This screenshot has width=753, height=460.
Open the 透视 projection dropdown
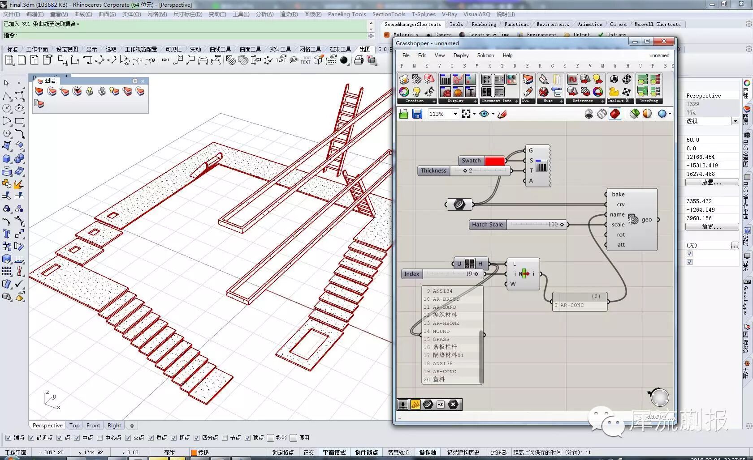[735, 121]
